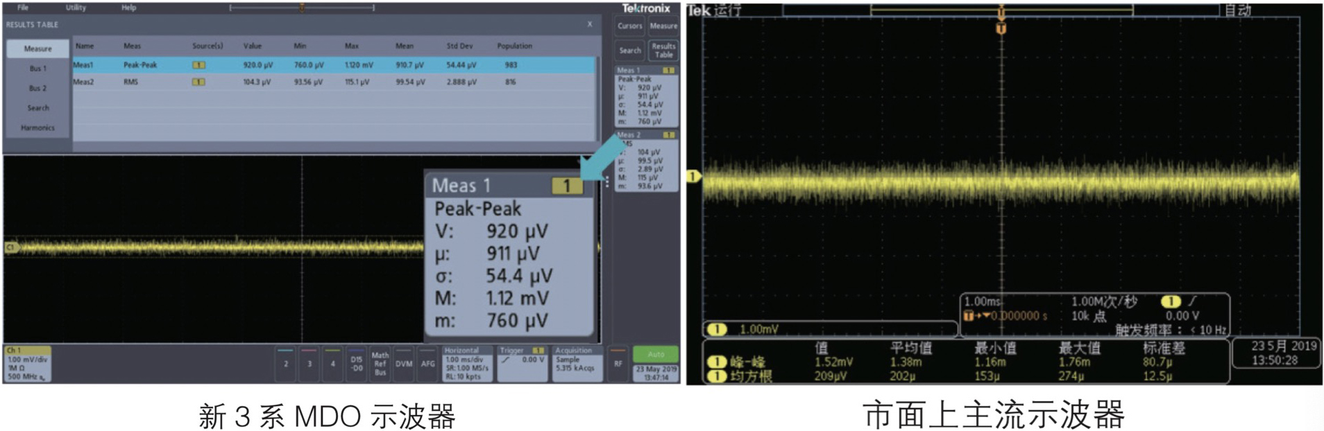Click the 23 May 2019 date readout
The image size is (1324, 431).
point(656,369)
